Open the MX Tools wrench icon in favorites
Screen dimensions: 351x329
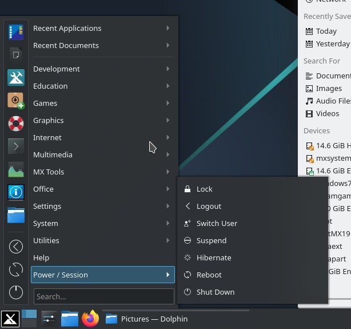(16, 77)
